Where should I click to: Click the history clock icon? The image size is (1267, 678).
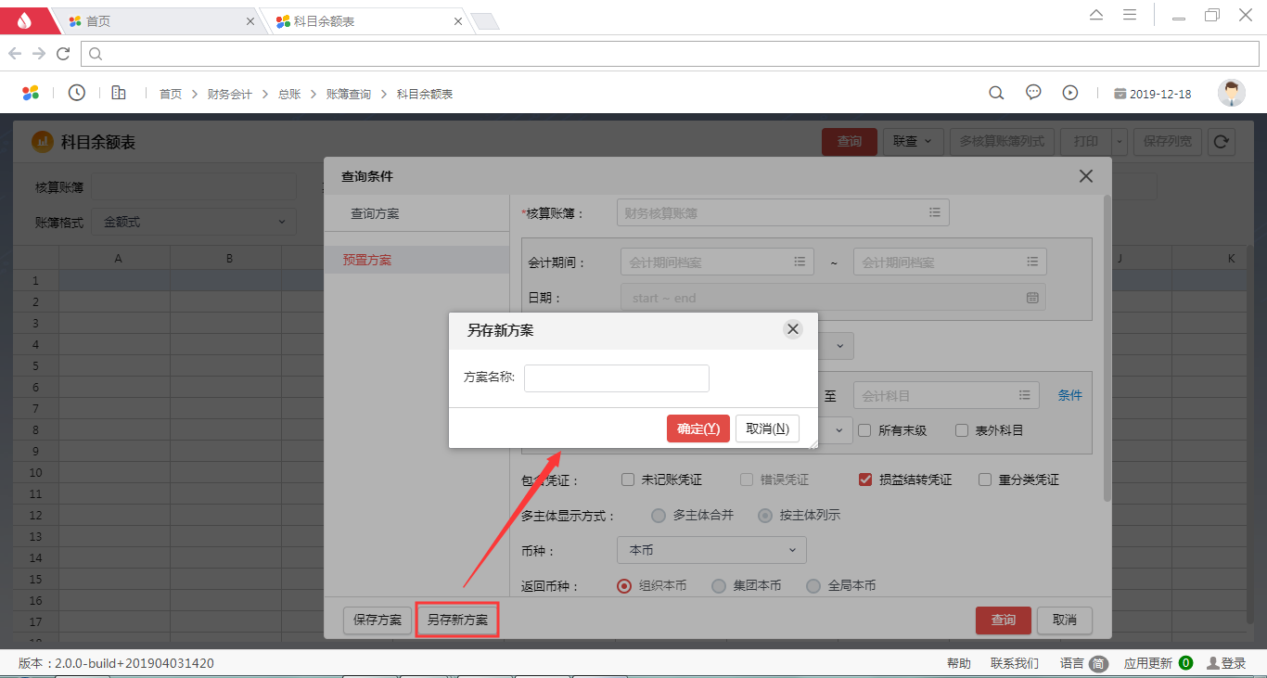(x=77, y=93)
